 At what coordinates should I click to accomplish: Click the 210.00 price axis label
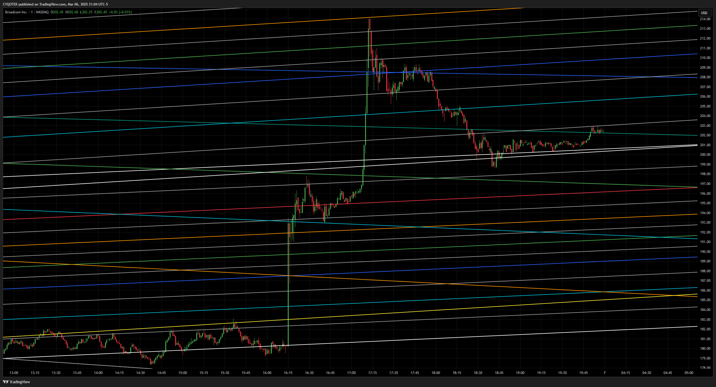click(705, 58)
